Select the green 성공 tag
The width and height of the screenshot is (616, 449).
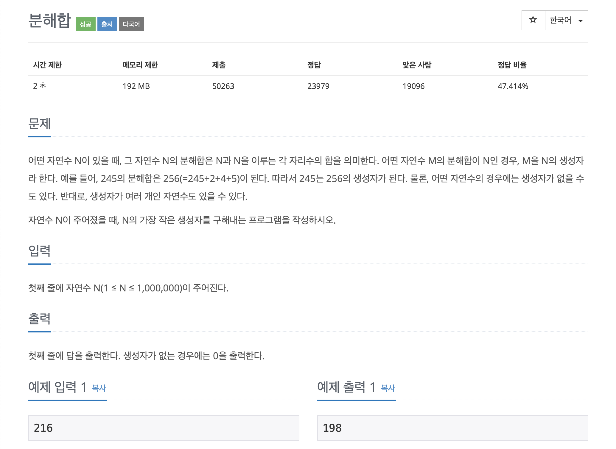click(86, 24)
